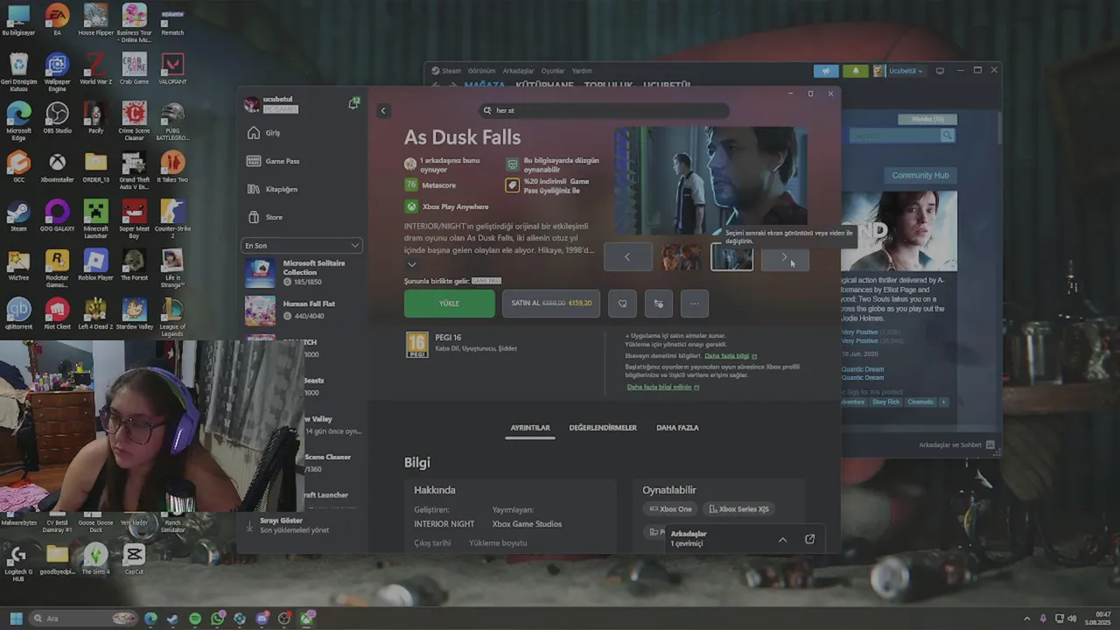The width and height of the screenshot is (1120, 630).
Task: Open Community Hub button in Steam
Action: (x=920, y=176)
